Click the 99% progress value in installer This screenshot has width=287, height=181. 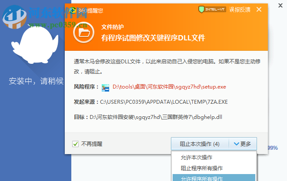pyautogui.click(x=273, y=148)
